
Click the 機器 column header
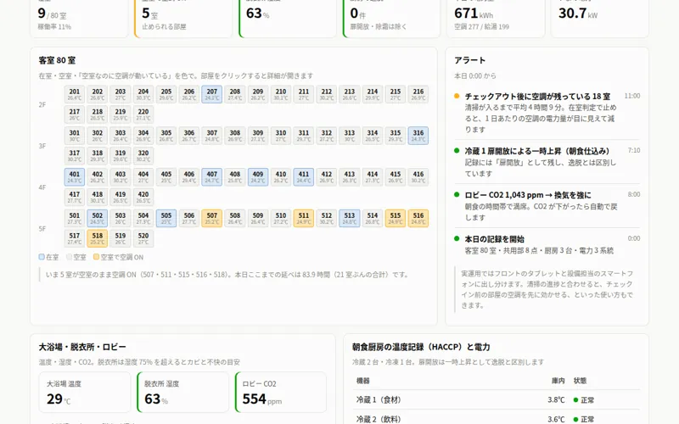[x=363, y=381]
